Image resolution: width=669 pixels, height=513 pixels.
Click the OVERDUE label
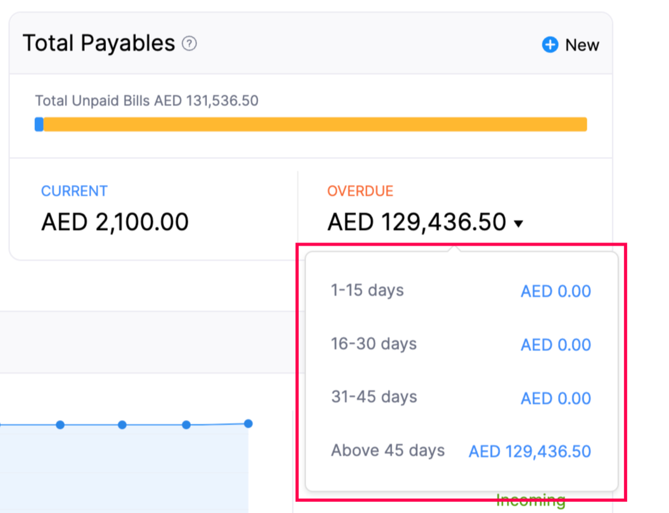tap(360, 191)
